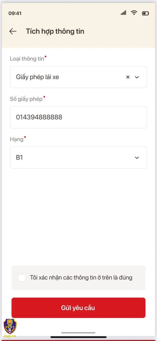Open the B1 license class selector
This screenshot has width=157, height=341.
tap(78, 157)
